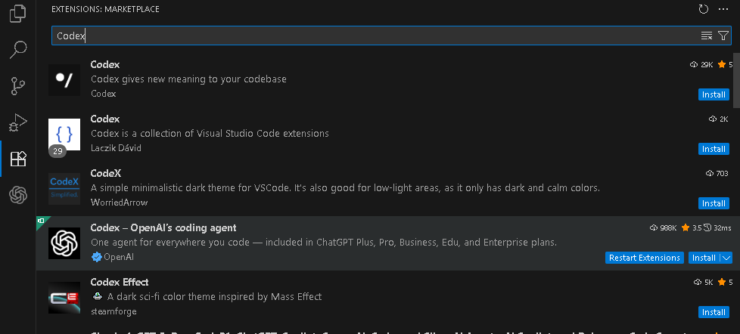This screenshot has width=740, height=334.
Task: Open the Search view in activity bar
Action: pyautogui.click(x=17, y=50)
